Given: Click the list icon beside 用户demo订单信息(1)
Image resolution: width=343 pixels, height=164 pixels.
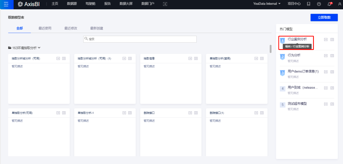Looking at the screenshot, I should pyautogui.click(x=326, y=72).
